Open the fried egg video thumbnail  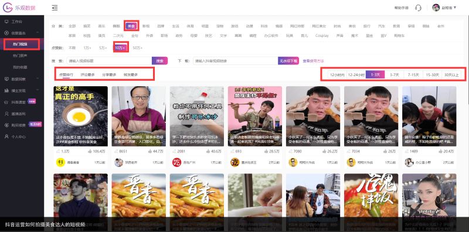(81, 117)
